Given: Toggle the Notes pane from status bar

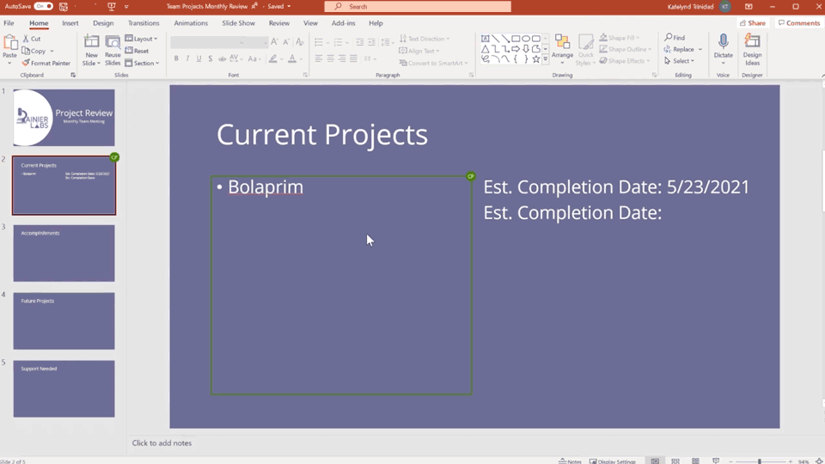Looking at the screenshot, I should (570, 461).
